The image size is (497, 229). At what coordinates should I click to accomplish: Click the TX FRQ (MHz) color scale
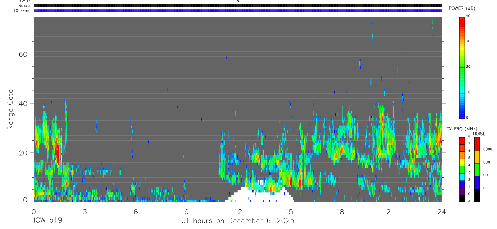point(462,169)
